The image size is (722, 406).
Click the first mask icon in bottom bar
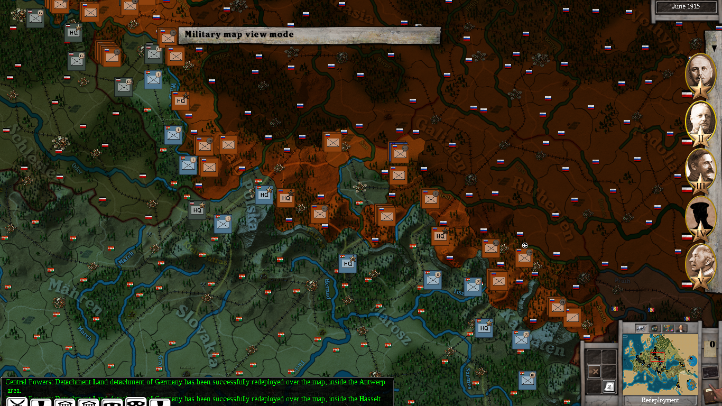[112, 402]
